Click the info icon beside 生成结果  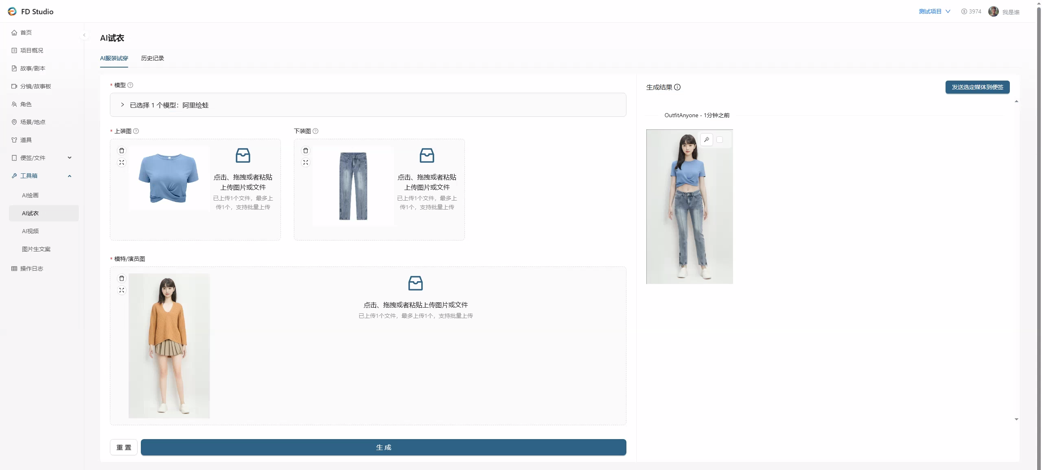[x=677, y=87]
